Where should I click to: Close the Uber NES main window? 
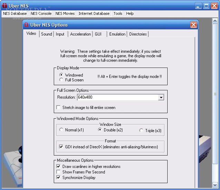tap(214, 6)
